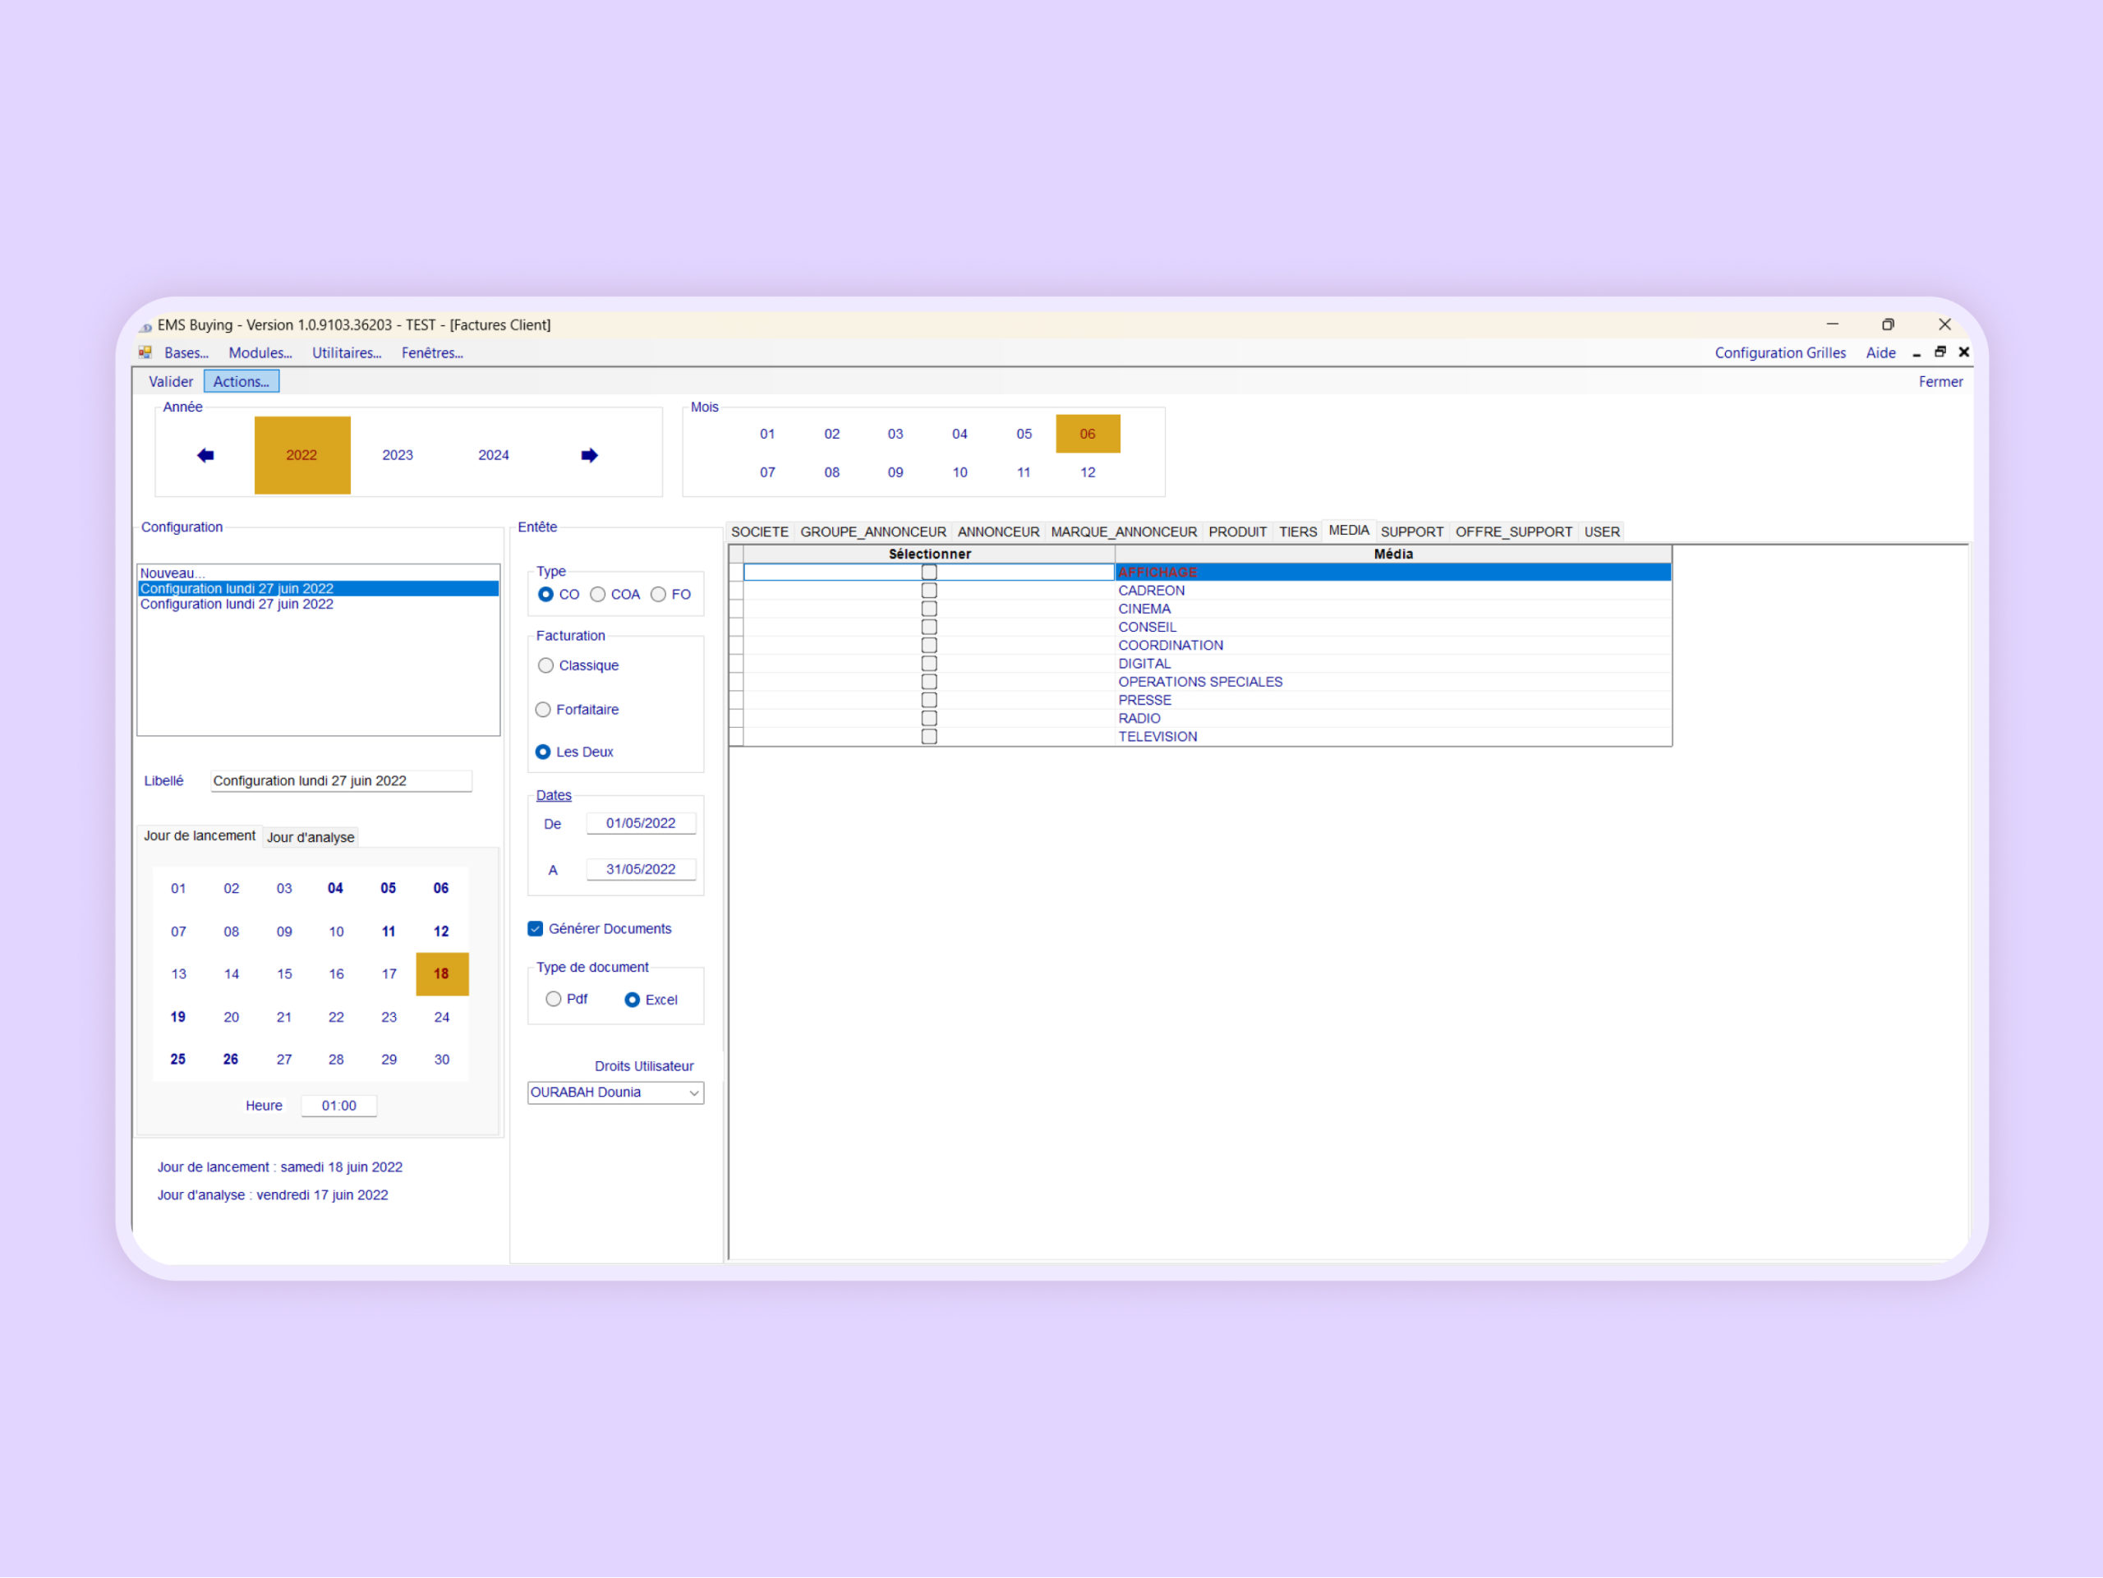Expand Droits Utilisateur OURABAH Dounia dropdown
Image resolution: width=2103 pixels, height=1578 pixels.
(x=694, y=1093)
